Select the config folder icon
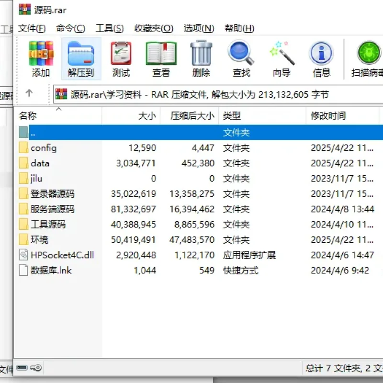 tap(23, 147)
